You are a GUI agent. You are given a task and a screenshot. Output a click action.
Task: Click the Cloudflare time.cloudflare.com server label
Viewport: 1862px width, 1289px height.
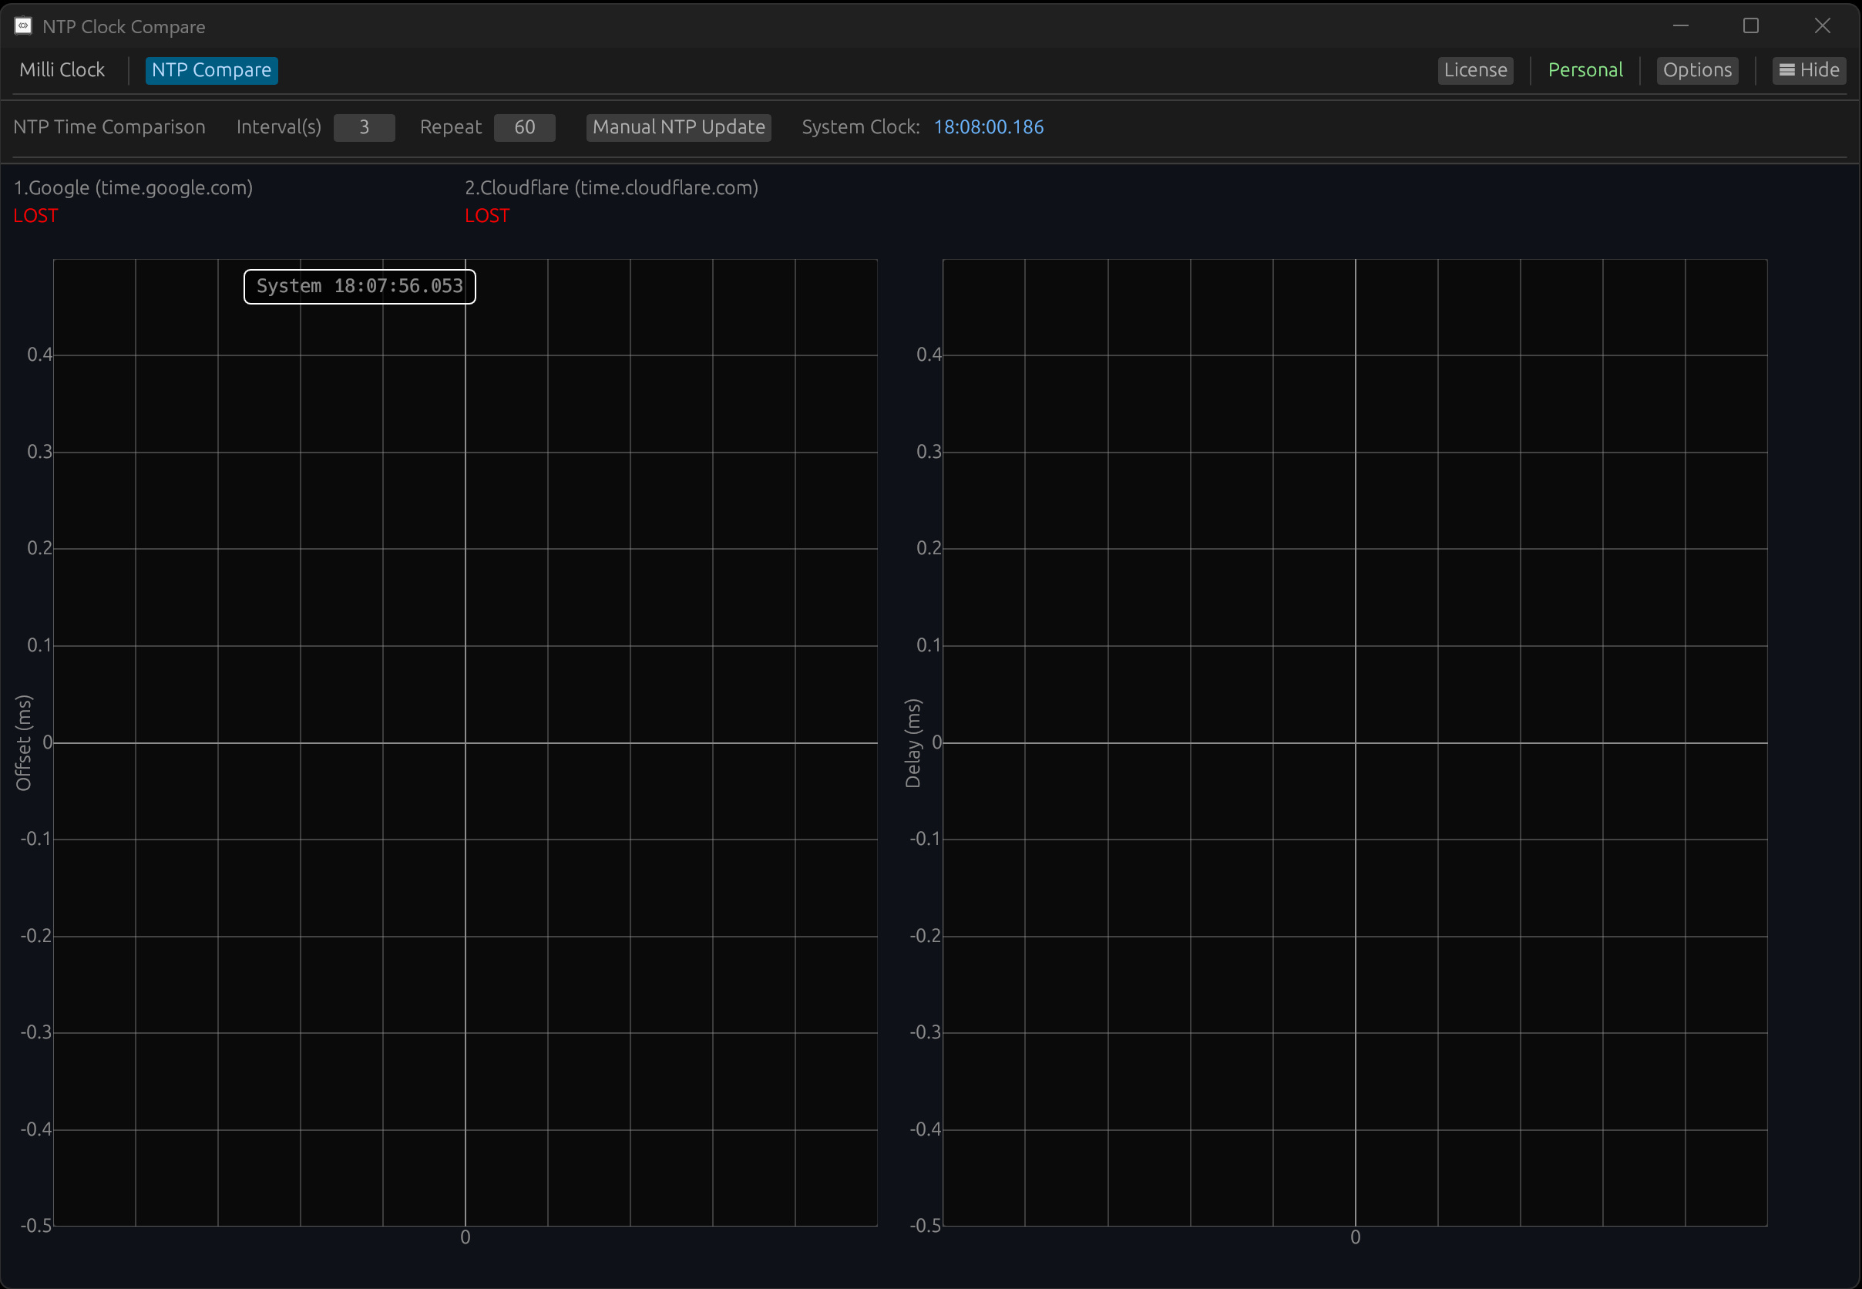pyautogui.click(x=611, y=188)
